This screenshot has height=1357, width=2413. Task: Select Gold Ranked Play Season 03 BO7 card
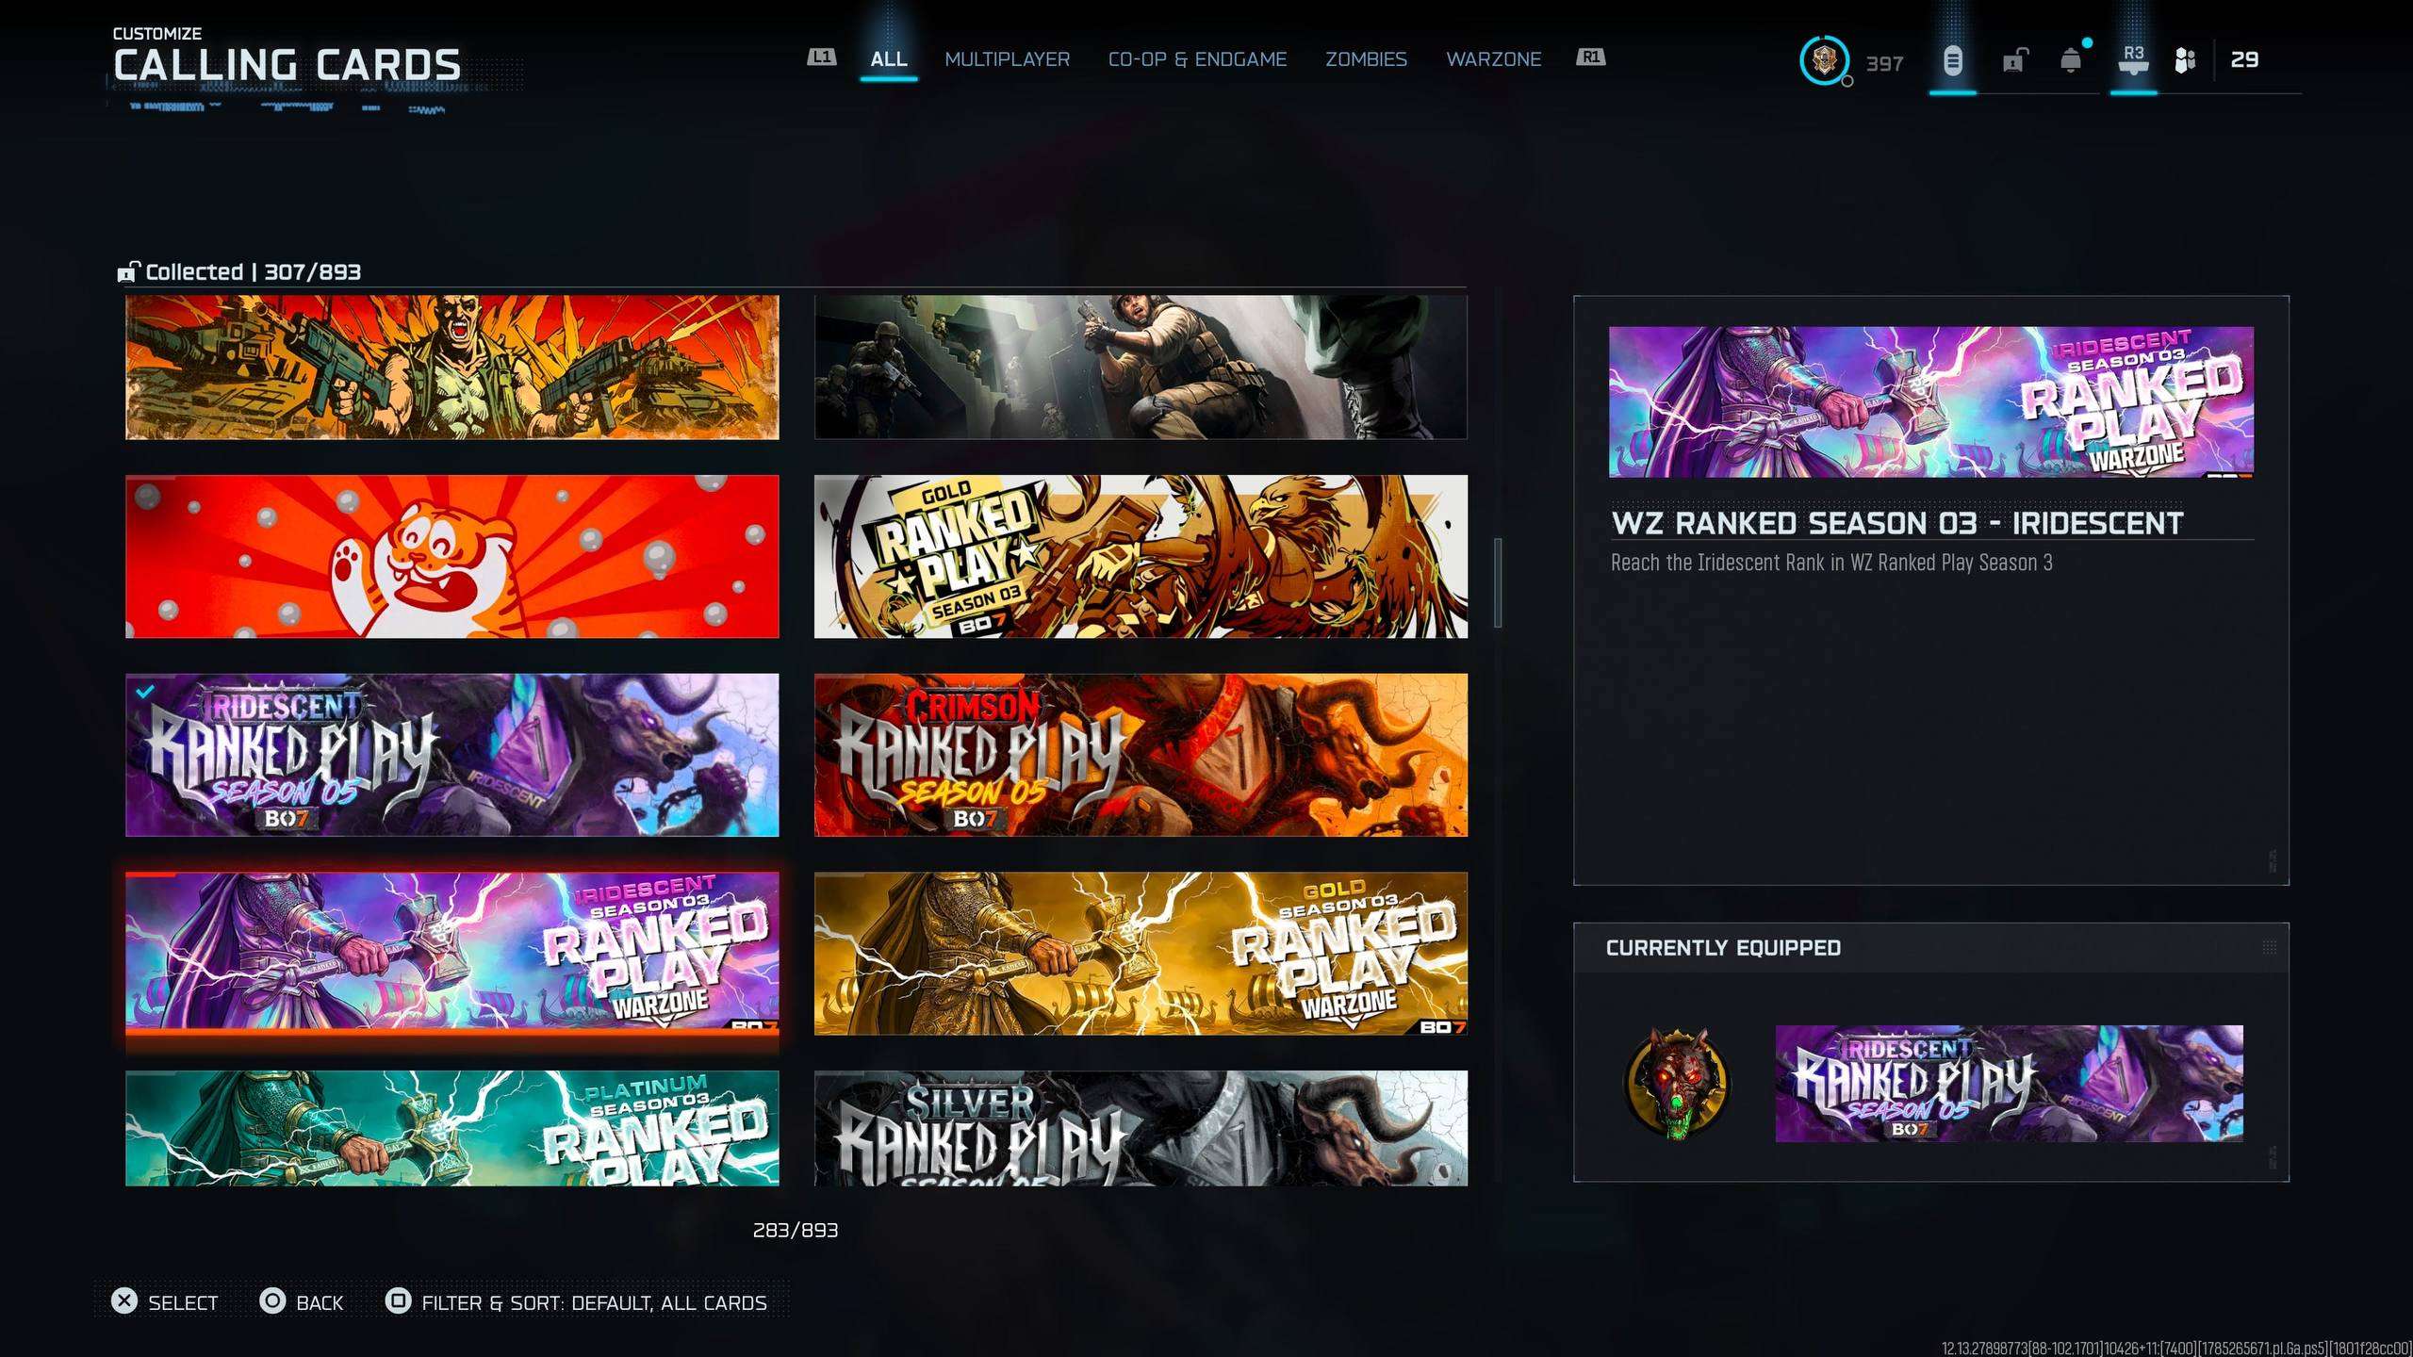pyautogui.click(x=1141, y=556)
